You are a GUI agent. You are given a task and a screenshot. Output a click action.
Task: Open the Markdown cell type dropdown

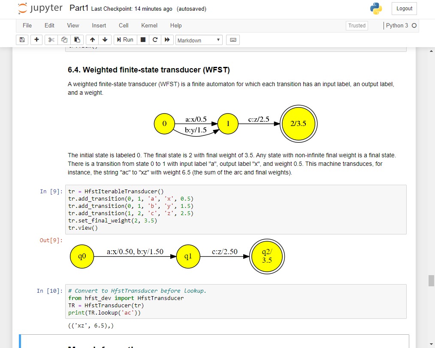[199, 40]
